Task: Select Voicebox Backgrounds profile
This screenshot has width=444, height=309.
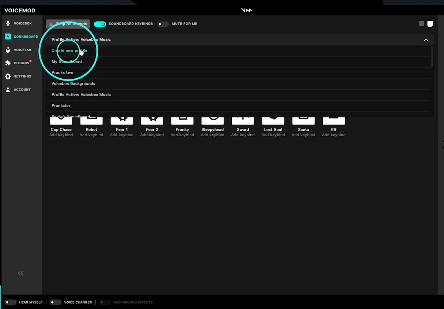Action: pyautogui.click(x=73, y=84)
